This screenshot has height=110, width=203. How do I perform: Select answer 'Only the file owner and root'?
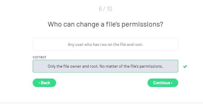point(105,66)
